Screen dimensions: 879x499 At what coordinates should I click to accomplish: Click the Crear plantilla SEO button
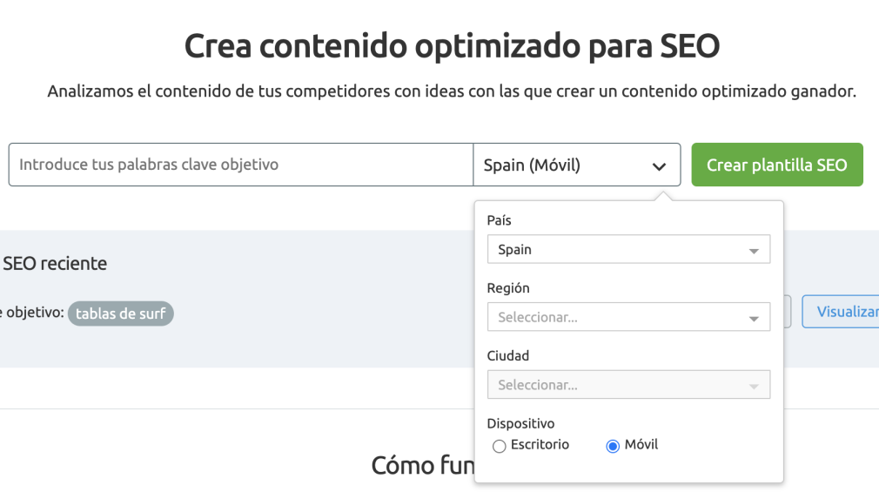[777, 165]
